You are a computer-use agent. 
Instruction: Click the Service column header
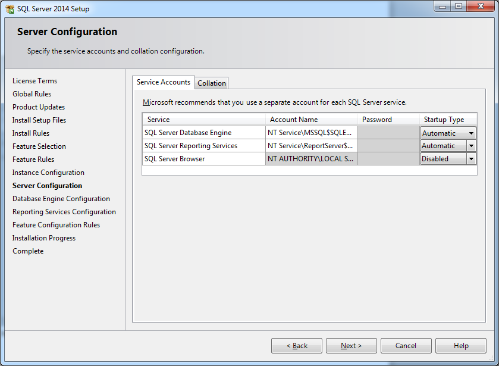[204, 120]
